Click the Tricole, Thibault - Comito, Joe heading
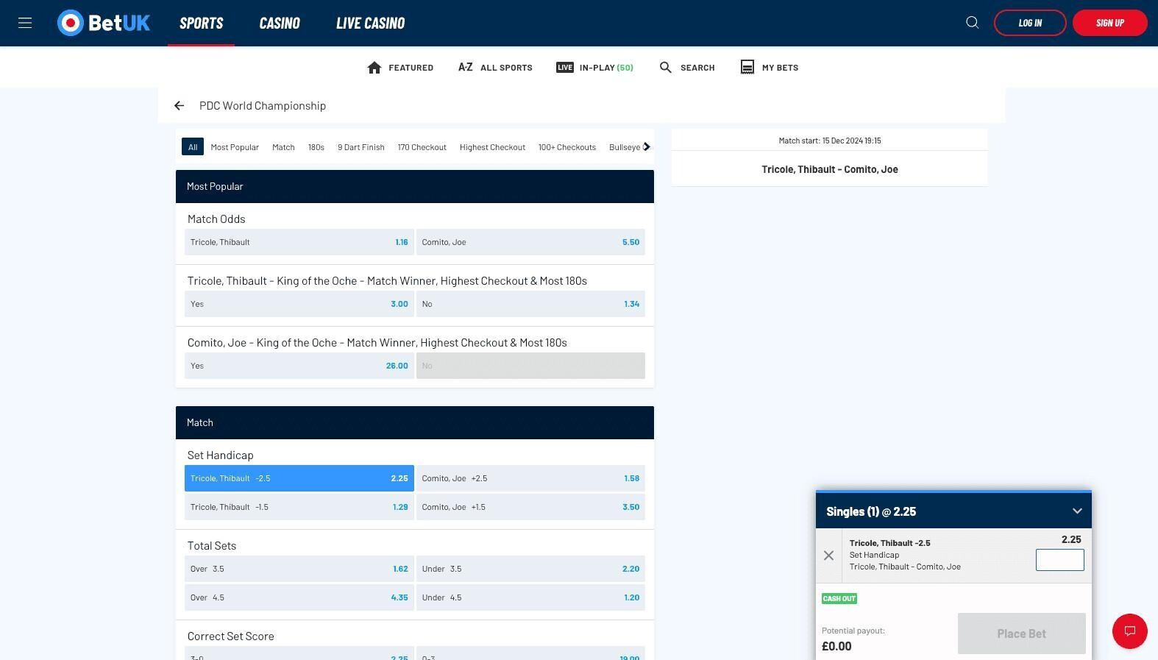The width and height of the screenshot is (1158, 660). point(829,169)
